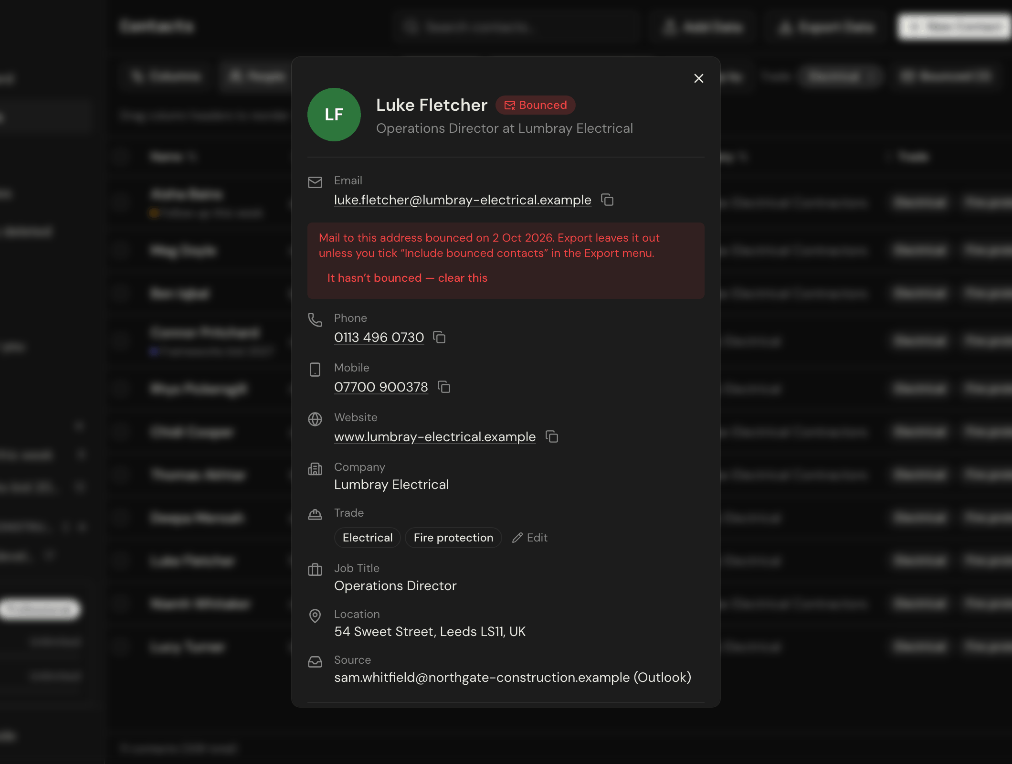Click the Lumbray Electrical company value

391,484
